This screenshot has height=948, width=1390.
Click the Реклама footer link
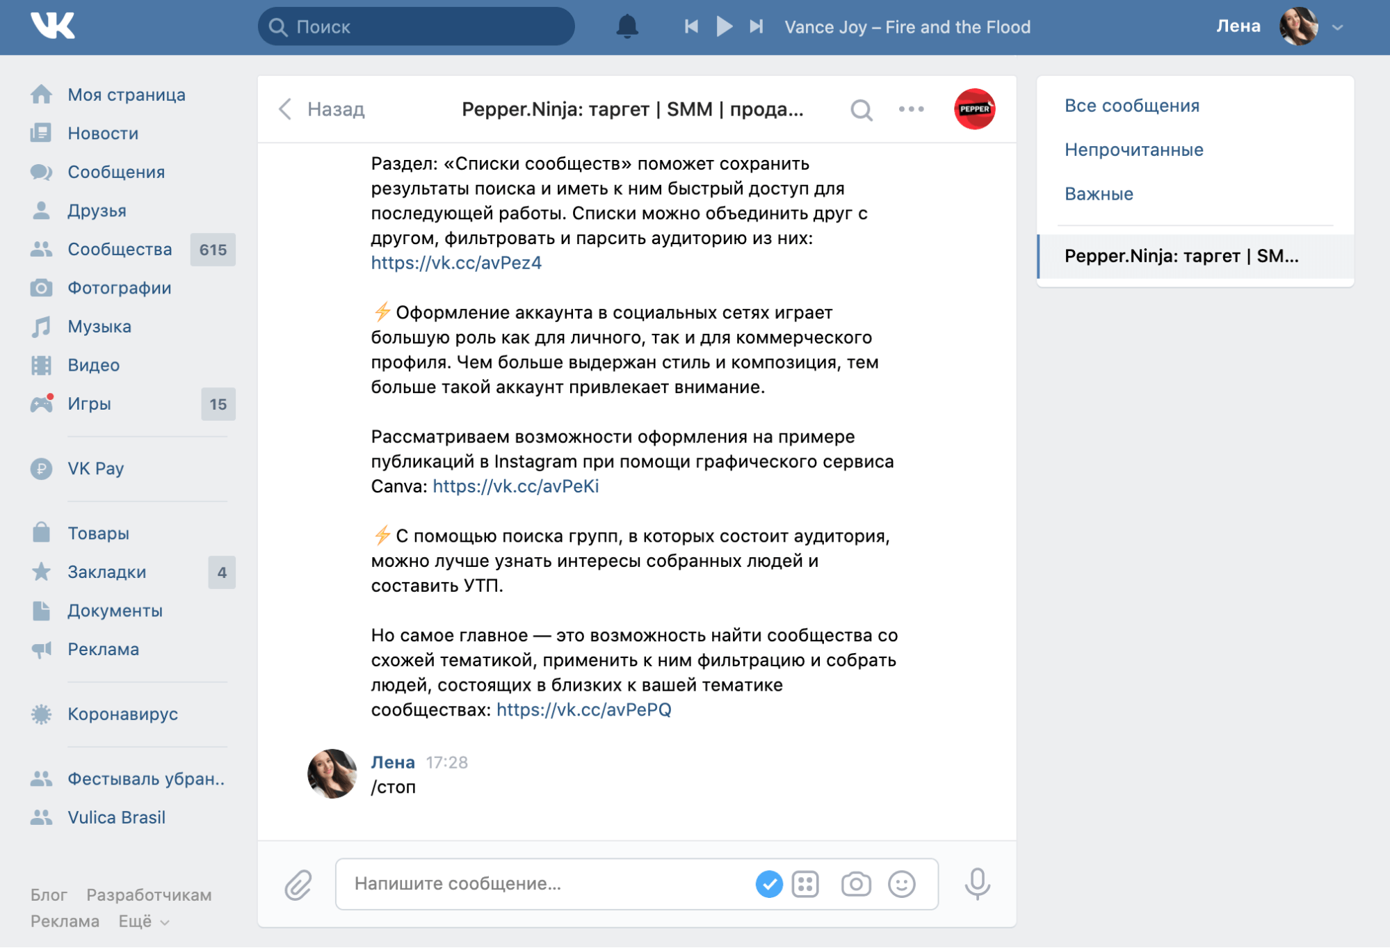[x=65, y=922]
